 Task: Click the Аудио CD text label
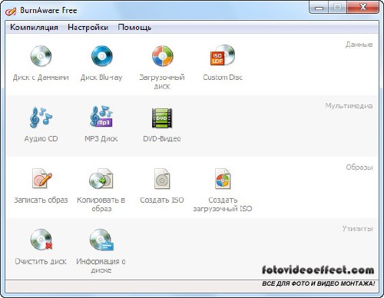point(41,139)
